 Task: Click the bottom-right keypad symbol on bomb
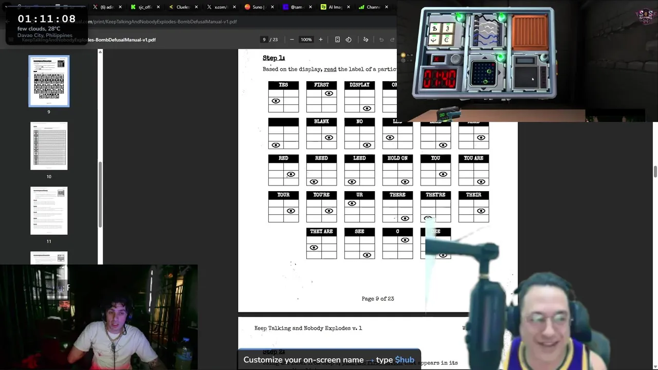tap(447, 40)
